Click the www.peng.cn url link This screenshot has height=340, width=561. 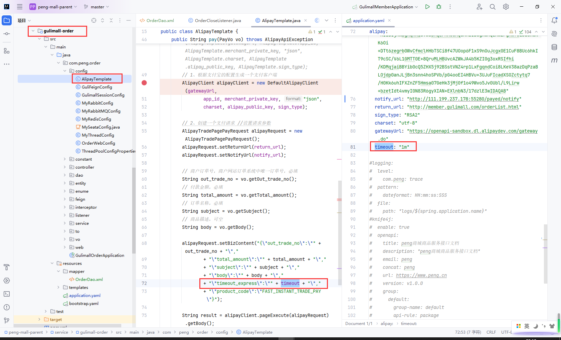(421, 275)
